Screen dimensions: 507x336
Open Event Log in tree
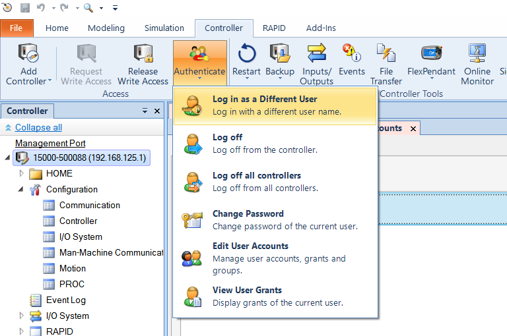pos(65,300)
